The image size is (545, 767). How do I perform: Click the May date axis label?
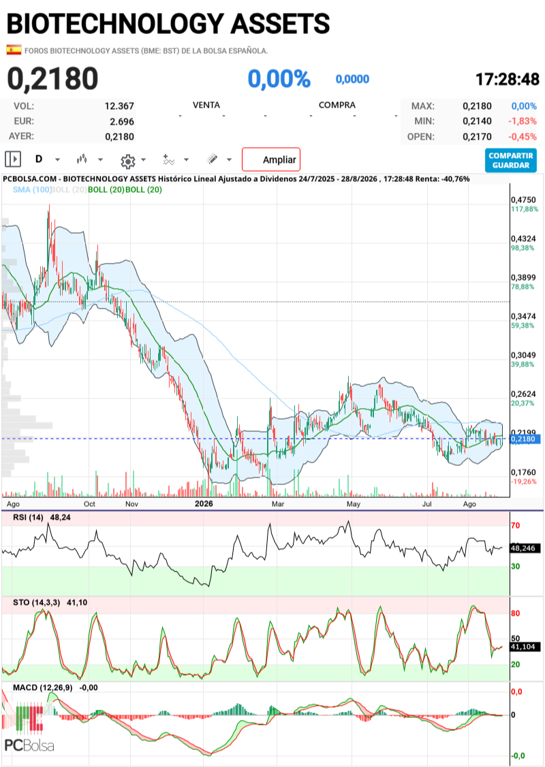point(353,504)
